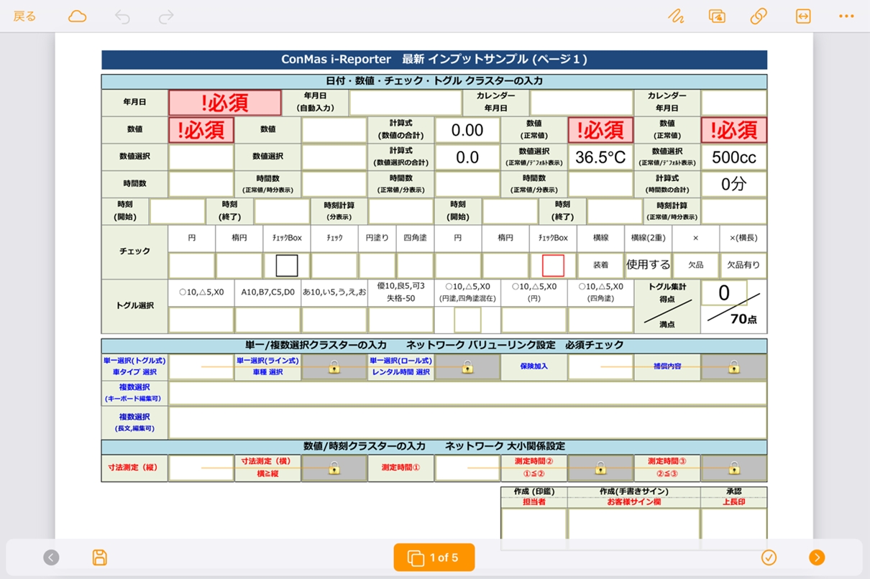Tap the 年月日 (自動入力) field

[x=406, y=103]
